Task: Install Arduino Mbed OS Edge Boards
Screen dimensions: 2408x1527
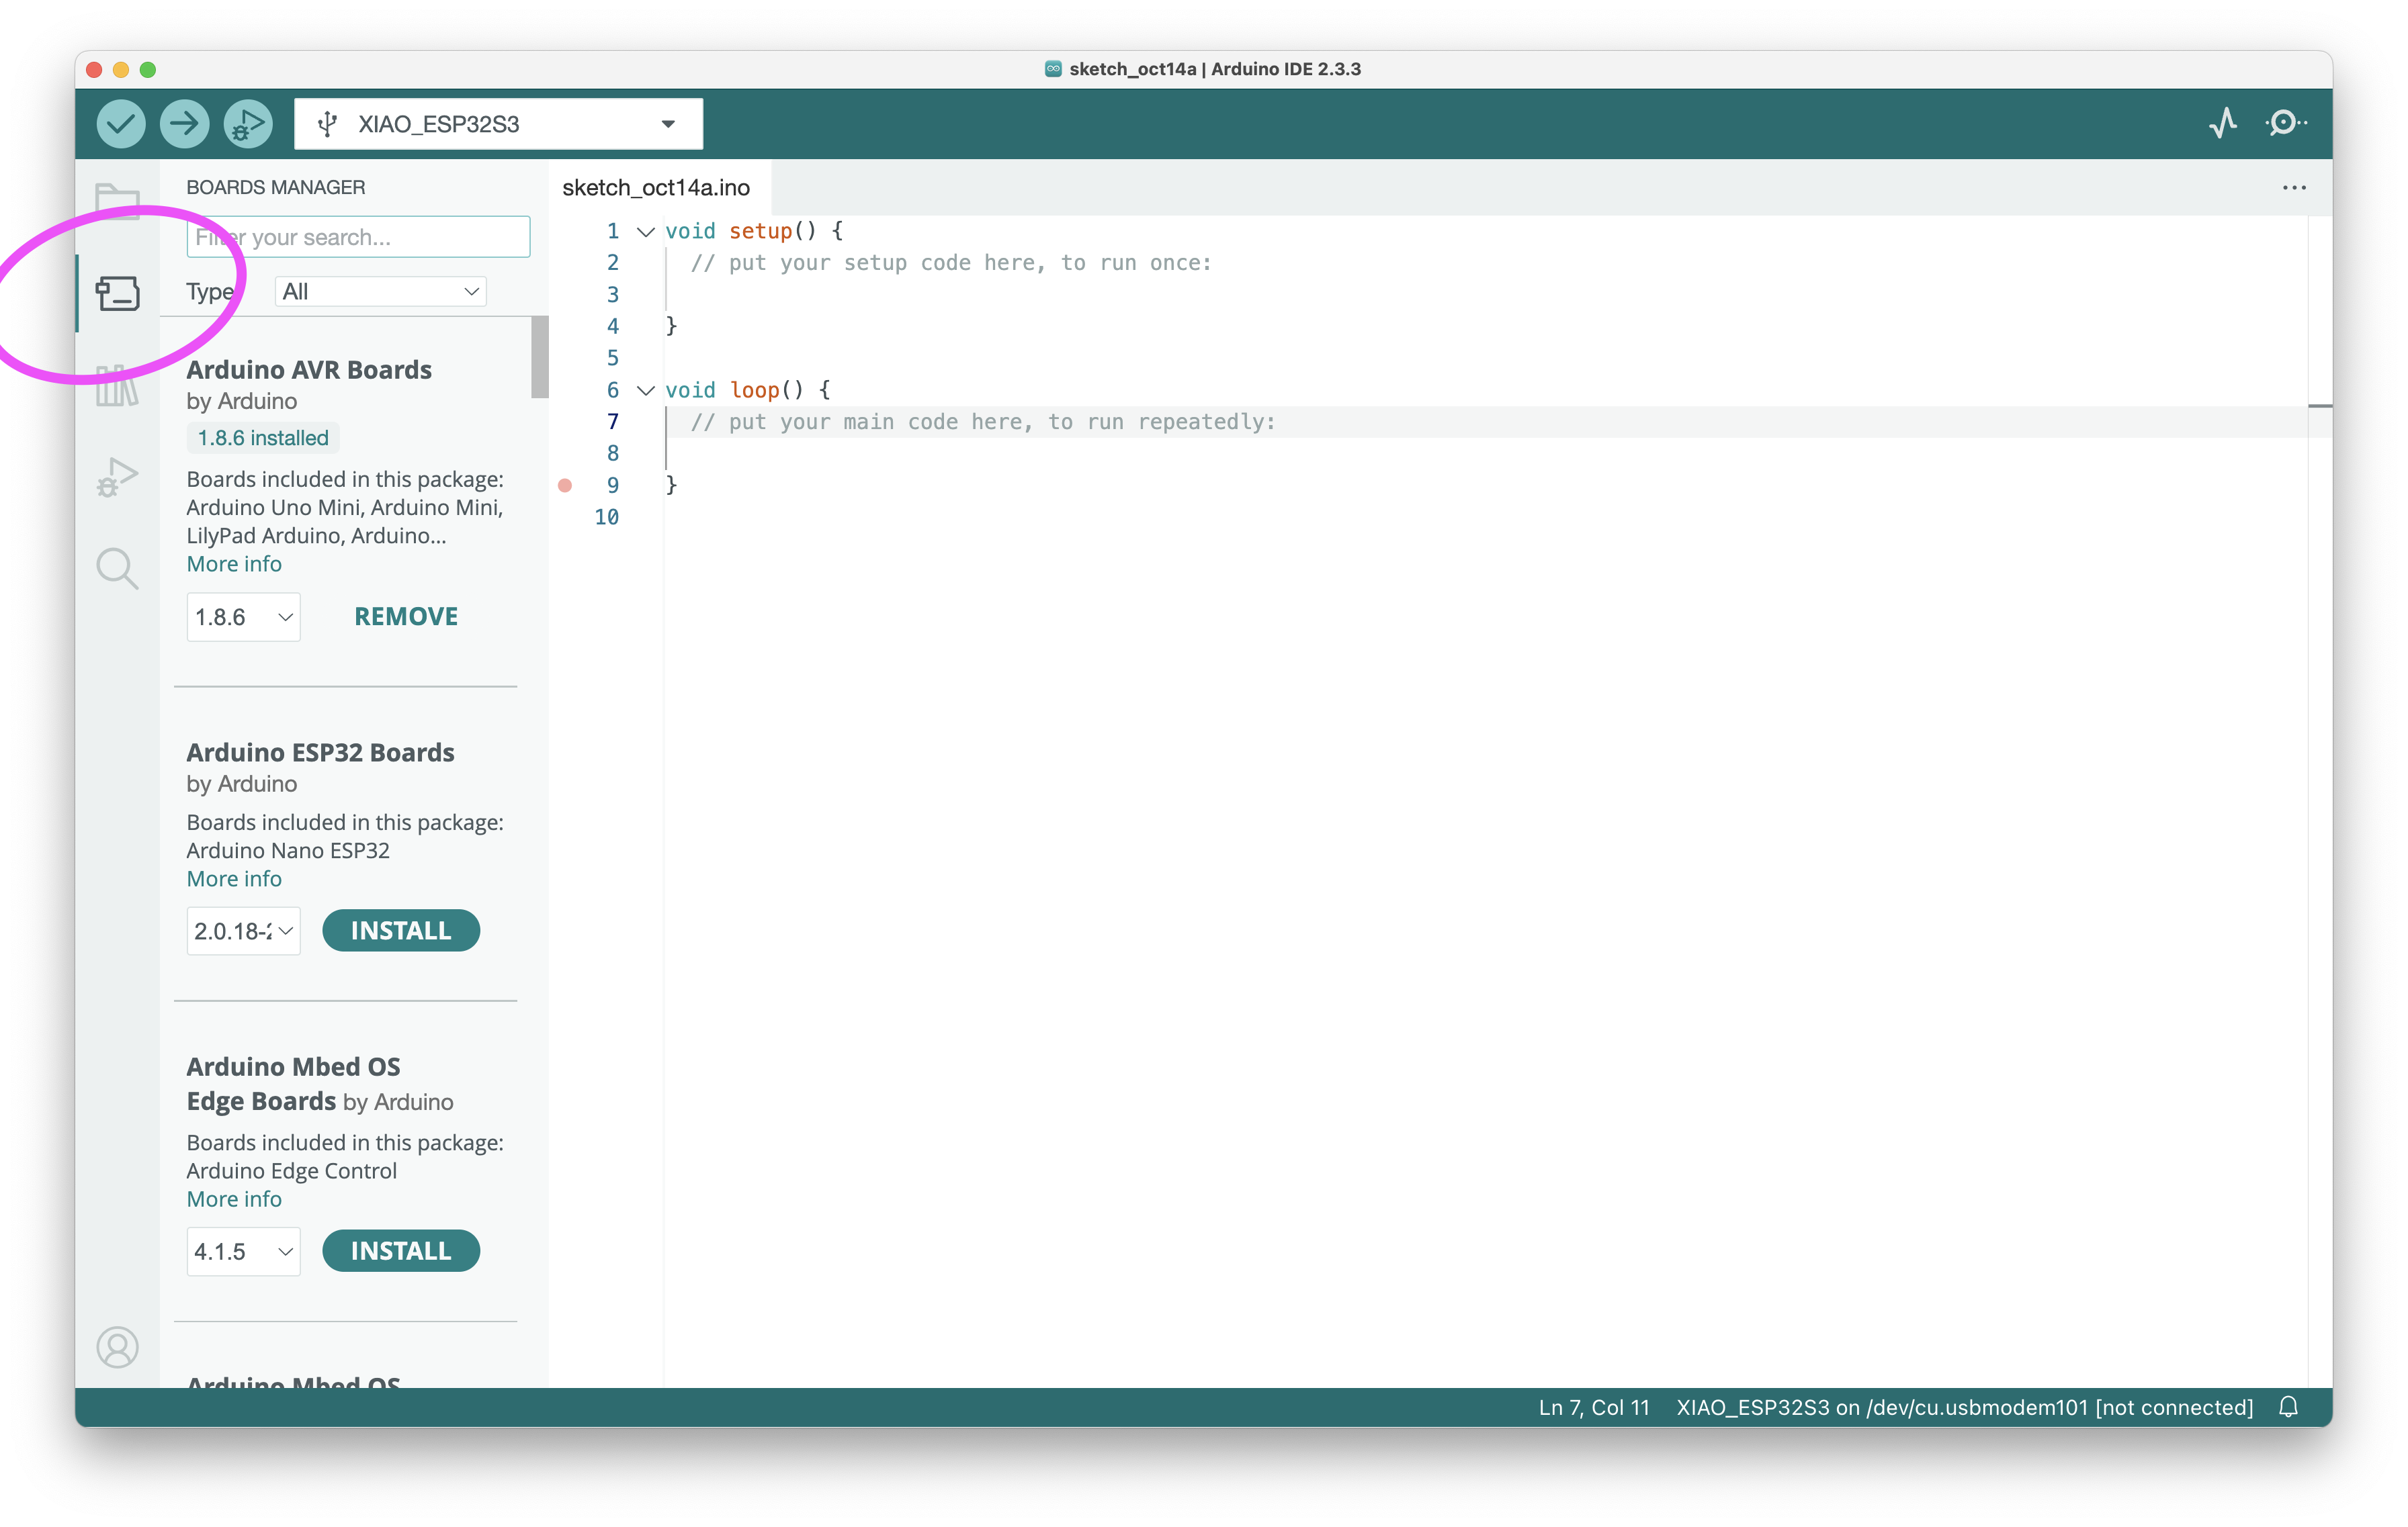Action: point(401,1250)
